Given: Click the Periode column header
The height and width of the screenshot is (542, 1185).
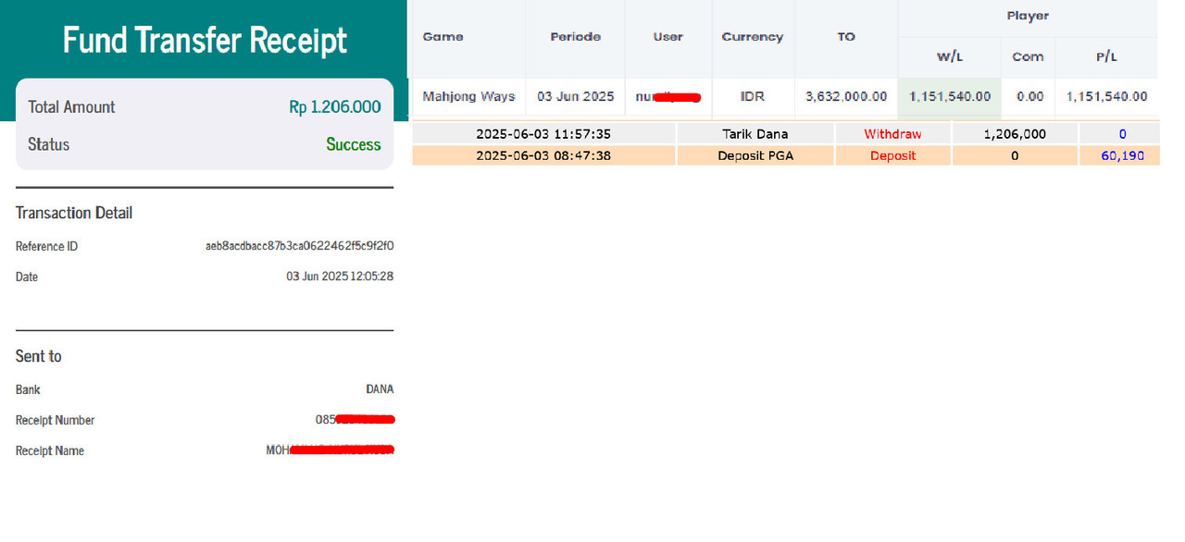Looking at the screenshot, I should [575, 37].
